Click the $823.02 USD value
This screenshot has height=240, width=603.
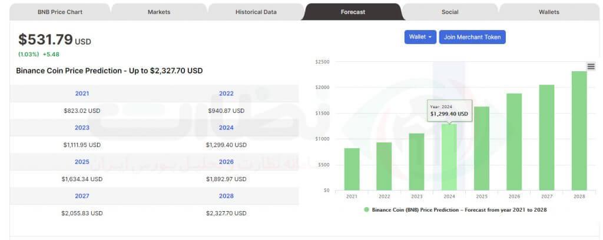[x=82, y=111]
